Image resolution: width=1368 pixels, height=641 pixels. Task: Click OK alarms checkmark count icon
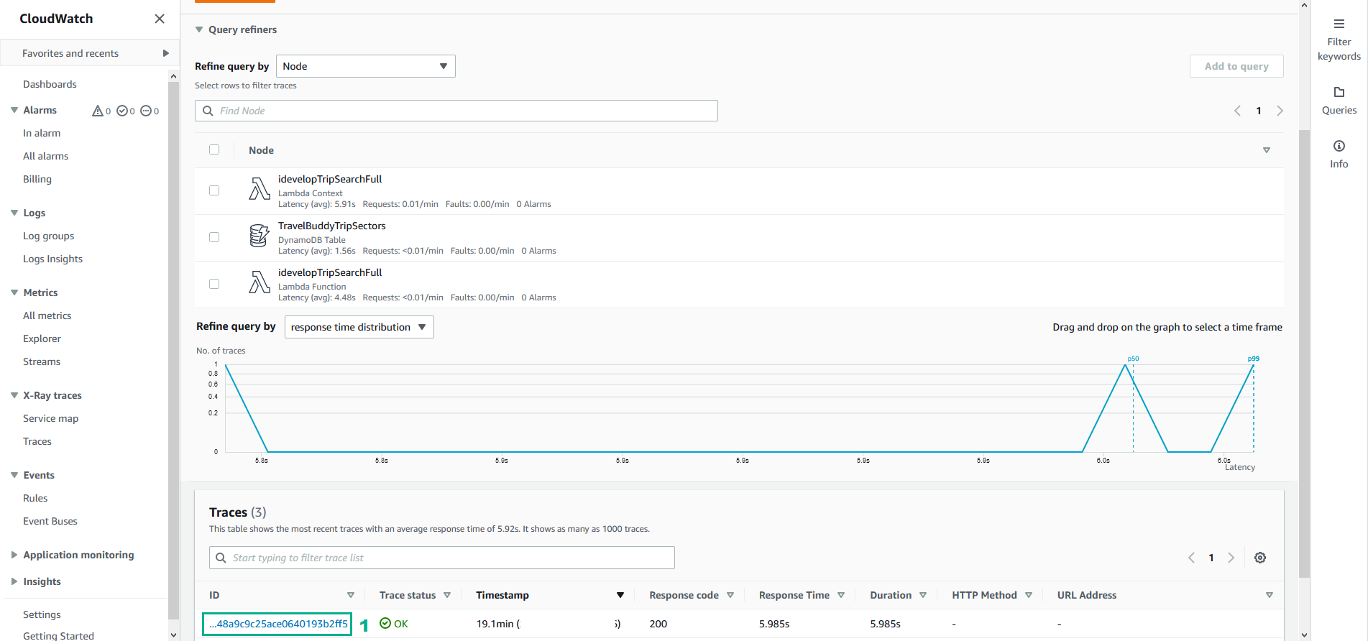(122, 111)
